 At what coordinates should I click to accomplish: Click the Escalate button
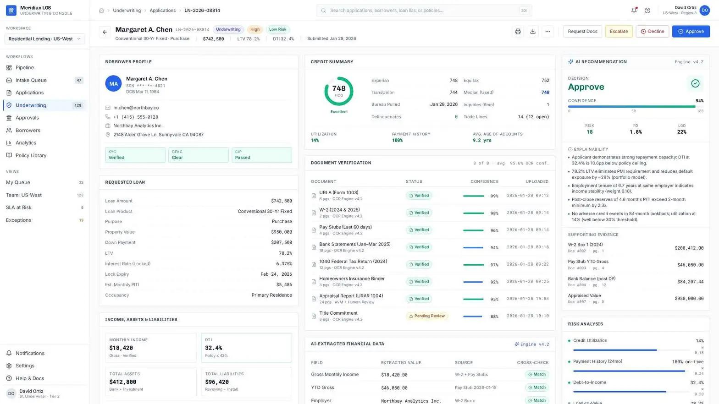[619, 32]
